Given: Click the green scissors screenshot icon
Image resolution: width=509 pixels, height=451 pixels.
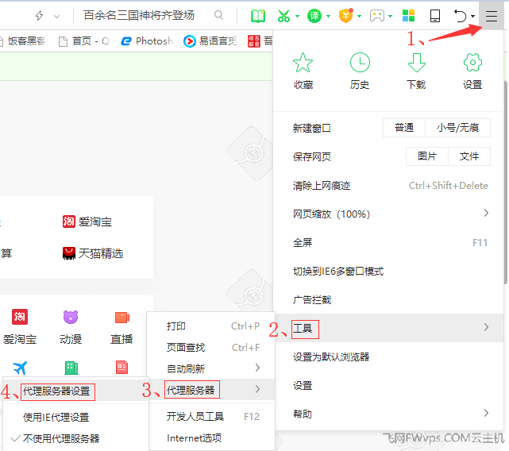Looking at the screenshot, I should tap(283, 16).
